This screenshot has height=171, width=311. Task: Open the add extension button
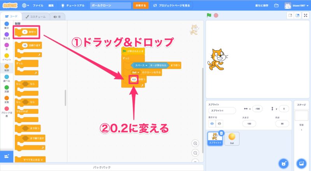(7, 156)
